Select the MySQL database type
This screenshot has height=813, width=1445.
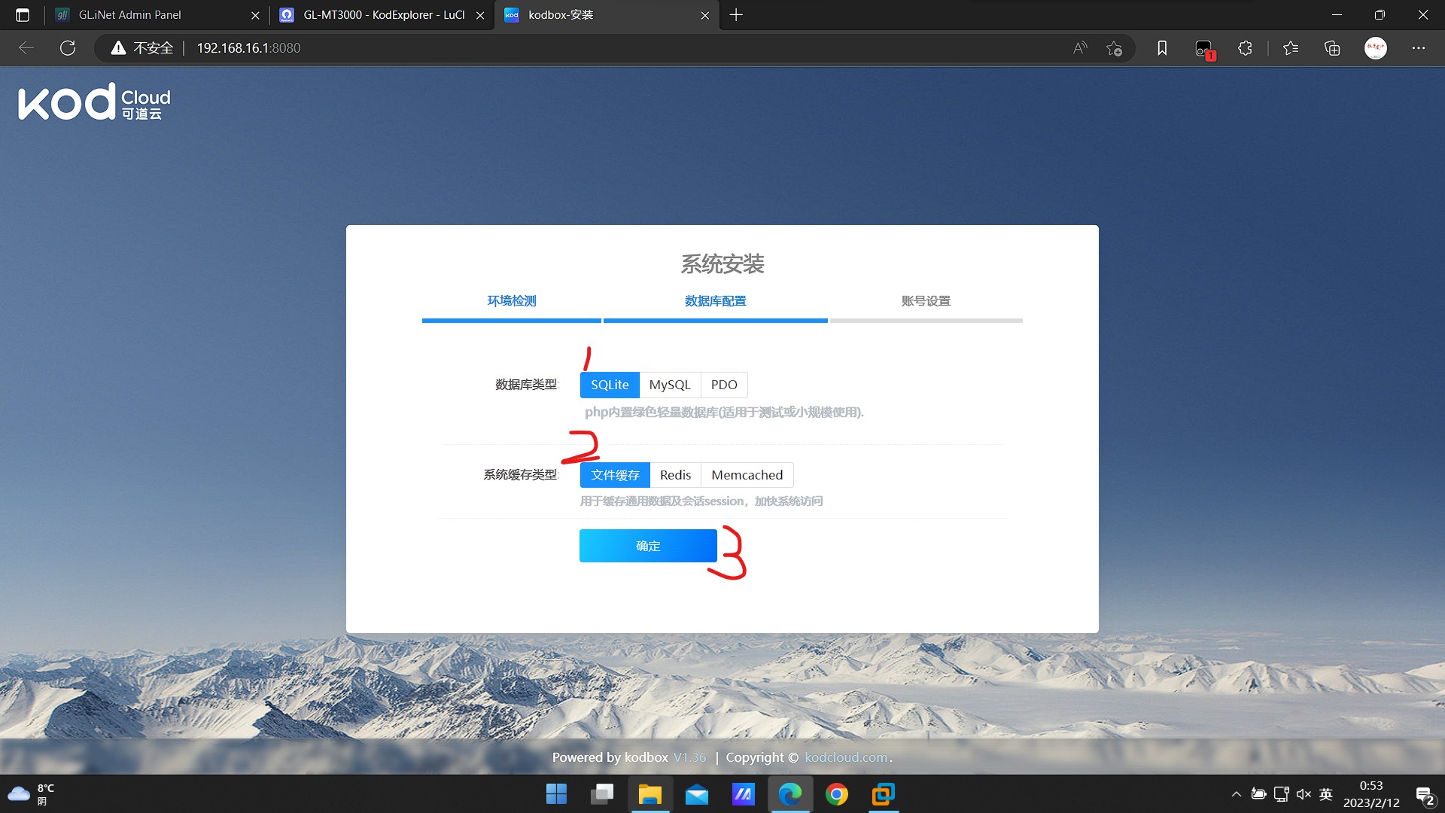pos(669,385)
